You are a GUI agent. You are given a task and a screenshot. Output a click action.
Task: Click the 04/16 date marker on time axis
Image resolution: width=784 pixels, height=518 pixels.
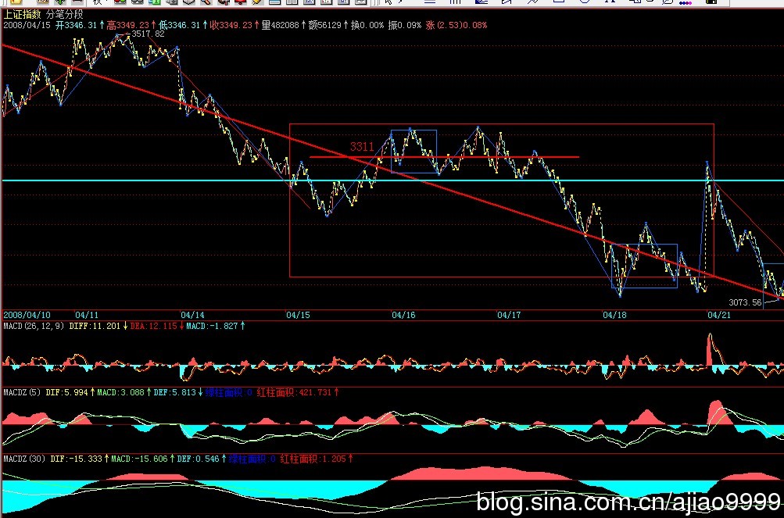pyautogui.click(x=403, y=315)
